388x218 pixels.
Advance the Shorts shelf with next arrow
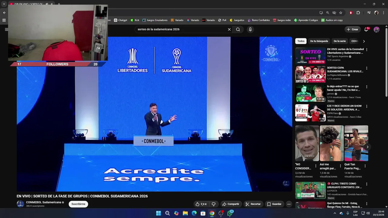(x=367, y=147)
